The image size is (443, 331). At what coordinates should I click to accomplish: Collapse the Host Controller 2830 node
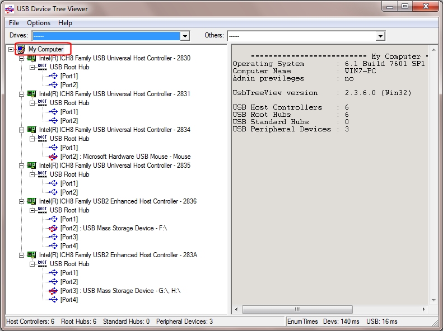pos(21,58)
